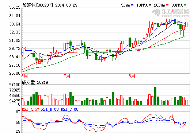This screenshot has width=190, height=133.
Task: Click the 5PMA blue legend marker
Action: tap(132, 5)
